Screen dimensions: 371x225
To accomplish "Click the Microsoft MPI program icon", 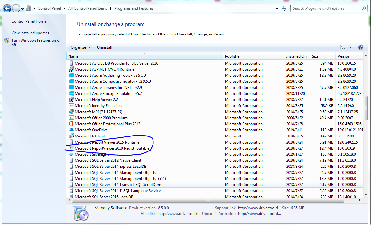I will point(71,112).
